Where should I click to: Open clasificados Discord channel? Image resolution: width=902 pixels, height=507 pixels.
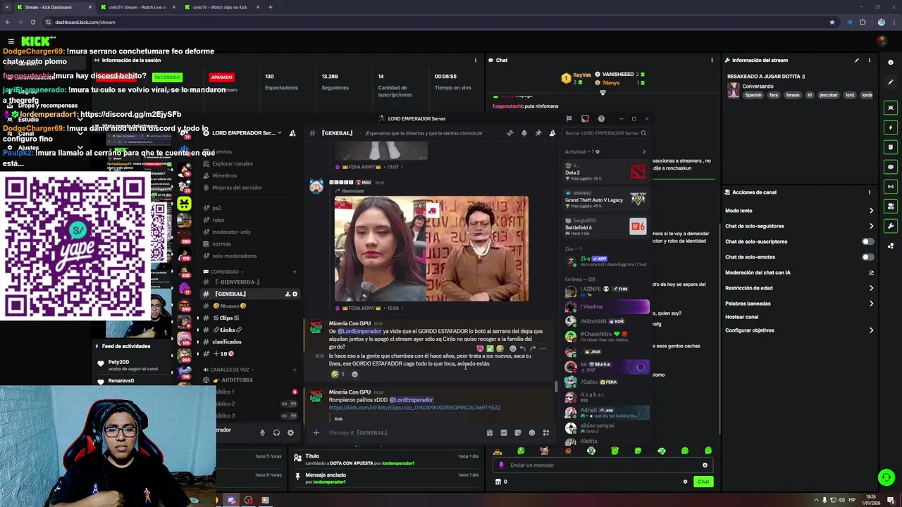(x=227, y=342)
